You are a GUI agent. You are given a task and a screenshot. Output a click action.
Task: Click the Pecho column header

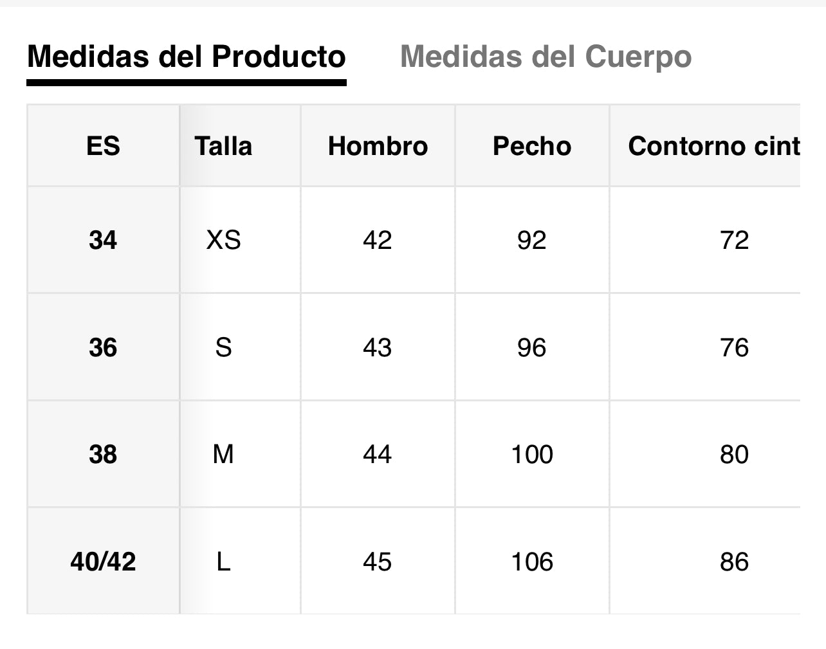click(x=532, y=146)
